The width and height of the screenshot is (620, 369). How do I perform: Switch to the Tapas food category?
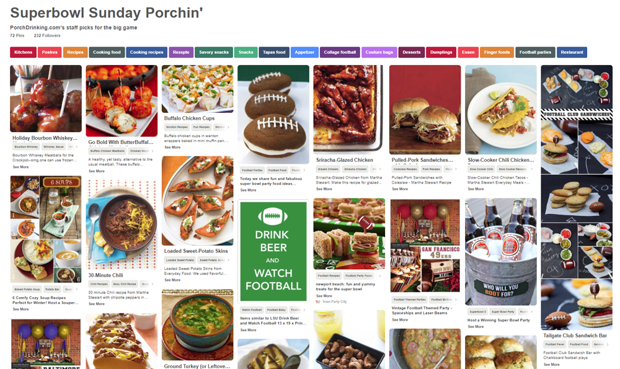(273, 53)
